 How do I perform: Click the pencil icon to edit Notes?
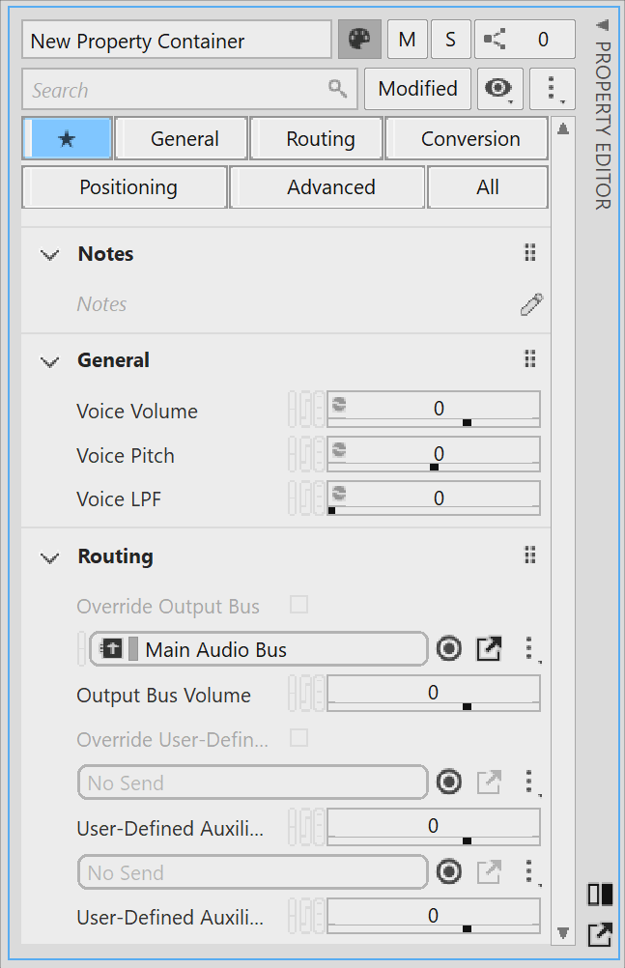531,304
